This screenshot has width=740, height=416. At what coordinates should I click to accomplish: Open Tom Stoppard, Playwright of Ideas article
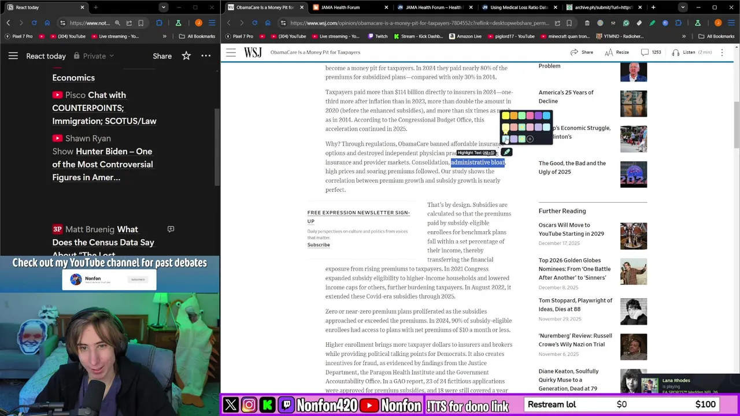(x=575, y=304)
